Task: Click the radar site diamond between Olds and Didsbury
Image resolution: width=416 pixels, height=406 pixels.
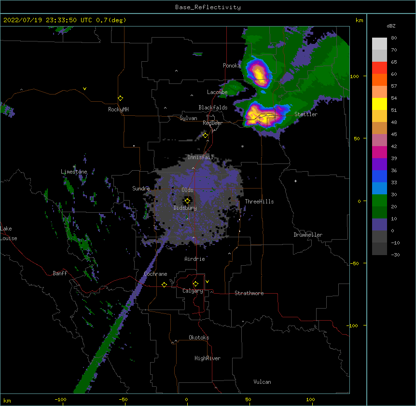Action: pos(187,201)
